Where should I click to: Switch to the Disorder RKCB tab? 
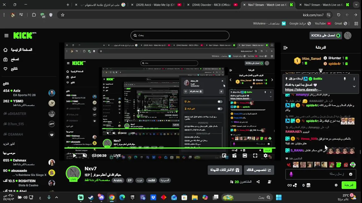pos(212,5)
